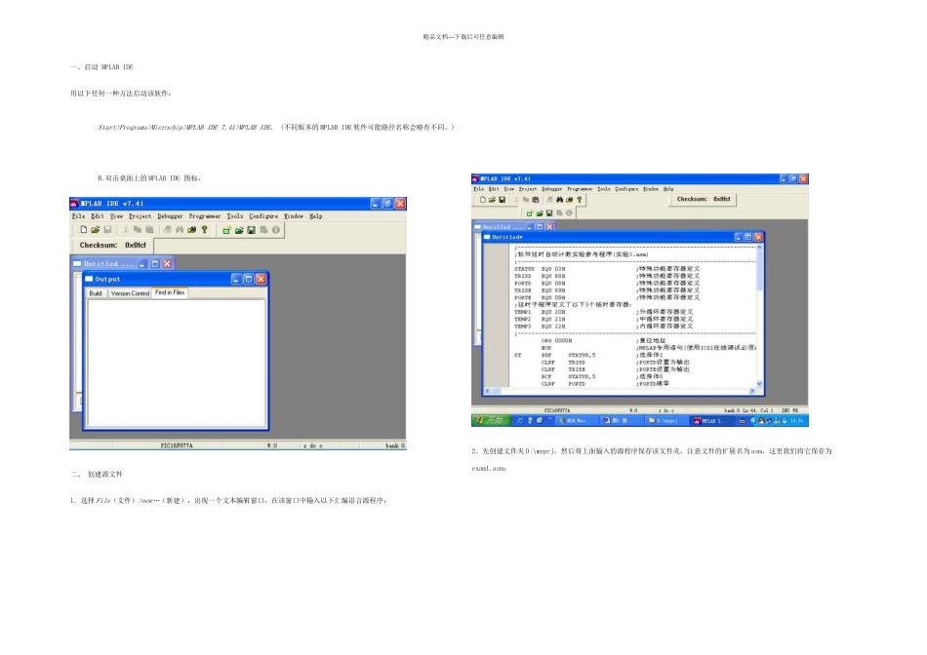Click New File icon in right MPLAB toolbar

(482, 200)
